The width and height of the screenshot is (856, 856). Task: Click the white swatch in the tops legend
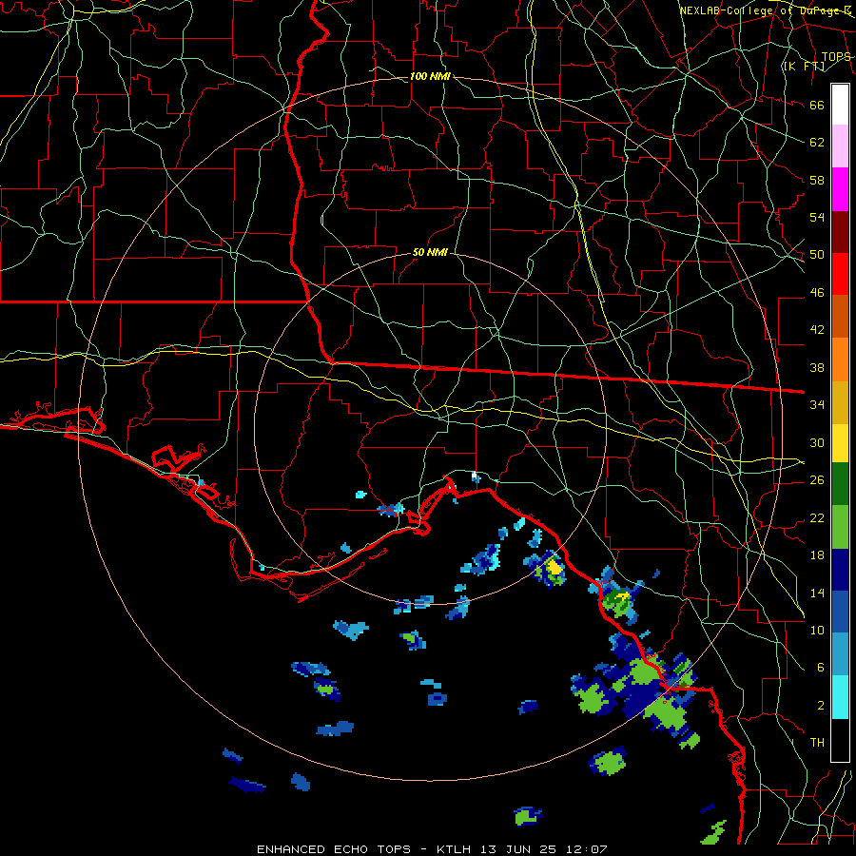840,105
